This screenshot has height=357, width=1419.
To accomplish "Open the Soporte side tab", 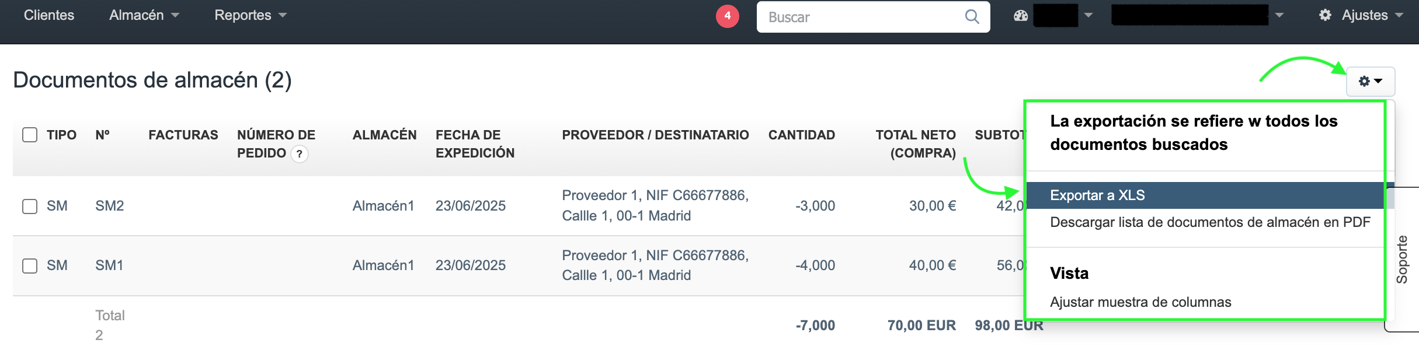I will click(x=1402, y=260).
